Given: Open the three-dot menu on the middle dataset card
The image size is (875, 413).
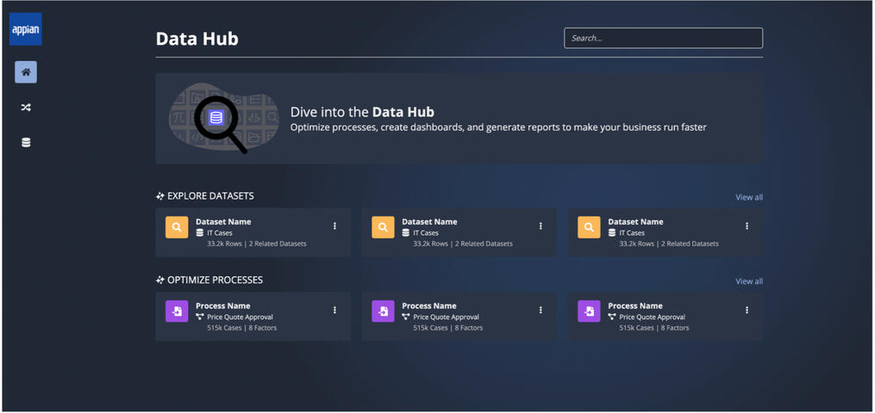Looking at the screenshot, I should (x=541, y=226).
